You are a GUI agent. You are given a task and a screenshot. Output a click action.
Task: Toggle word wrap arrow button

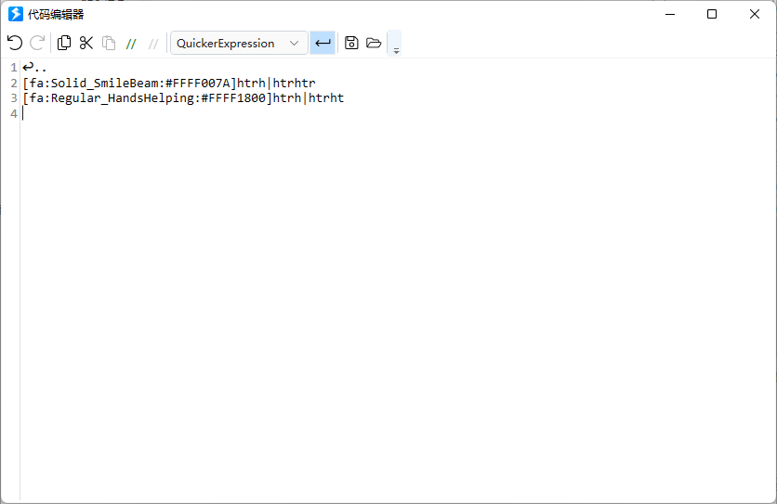pos(323,43)
